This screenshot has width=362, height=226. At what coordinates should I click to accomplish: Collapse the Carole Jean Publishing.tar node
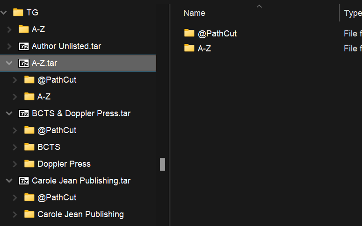(x=9, y=181)
